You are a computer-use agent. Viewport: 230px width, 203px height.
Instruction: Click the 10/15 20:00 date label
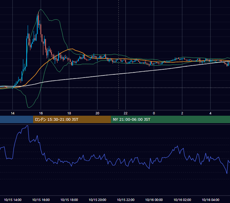[97, 200]
